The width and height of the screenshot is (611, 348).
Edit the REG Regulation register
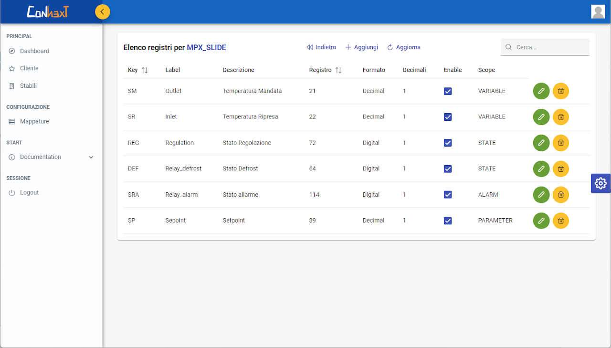(541, 143)
